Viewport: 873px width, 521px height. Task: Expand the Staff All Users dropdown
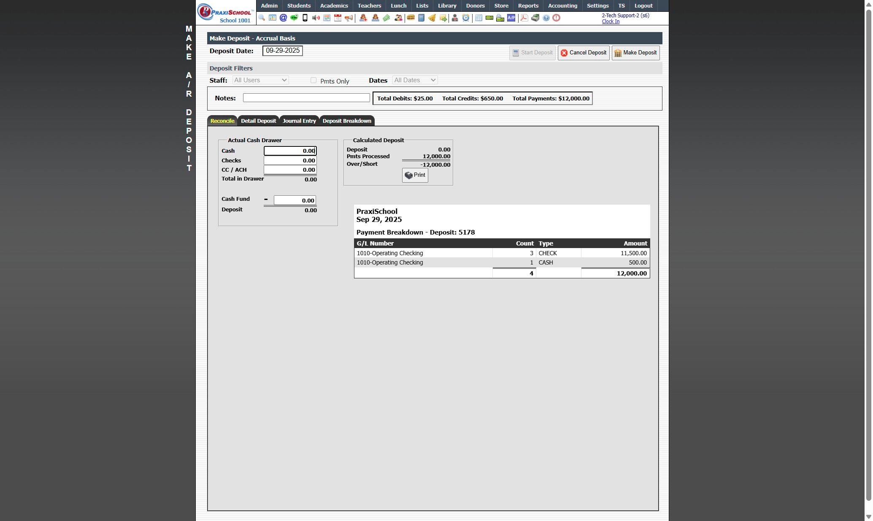[x=260, y=80]
